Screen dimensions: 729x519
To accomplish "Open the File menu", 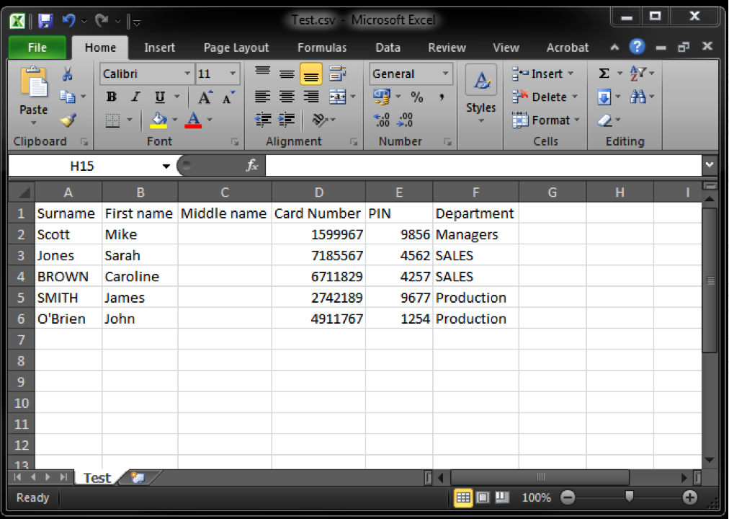I will tap(37, 48).
